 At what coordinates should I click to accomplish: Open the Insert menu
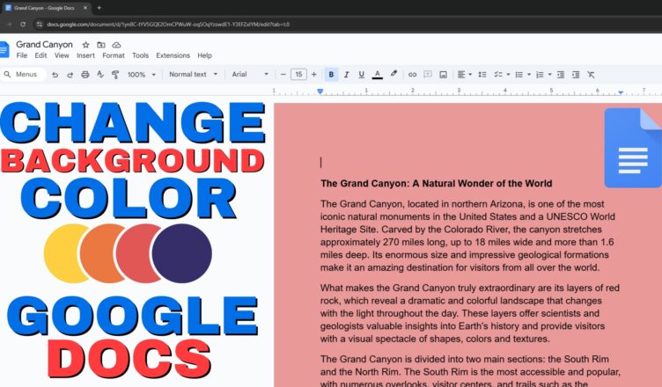tap(85, 55)
